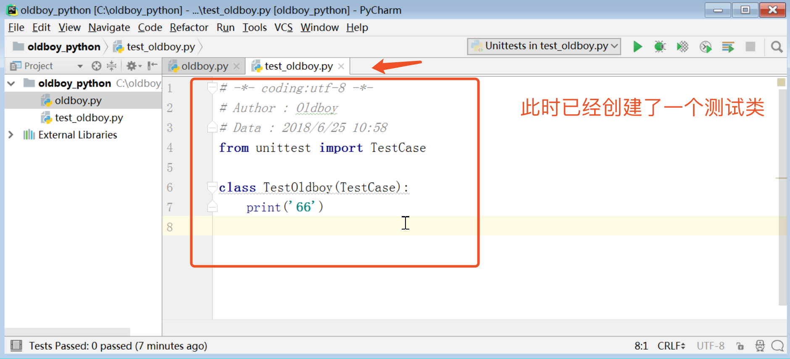Start debugging with the bug icon
This screenshot has width=790, height=359.
pyautogui.click(x=660, y=47)
